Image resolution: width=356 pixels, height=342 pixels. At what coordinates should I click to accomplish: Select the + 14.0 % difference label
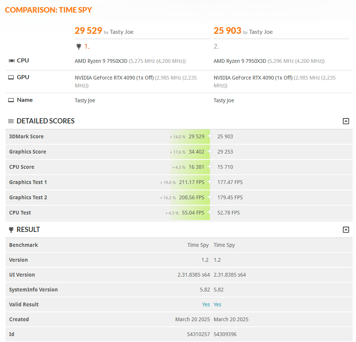(178, 137)
